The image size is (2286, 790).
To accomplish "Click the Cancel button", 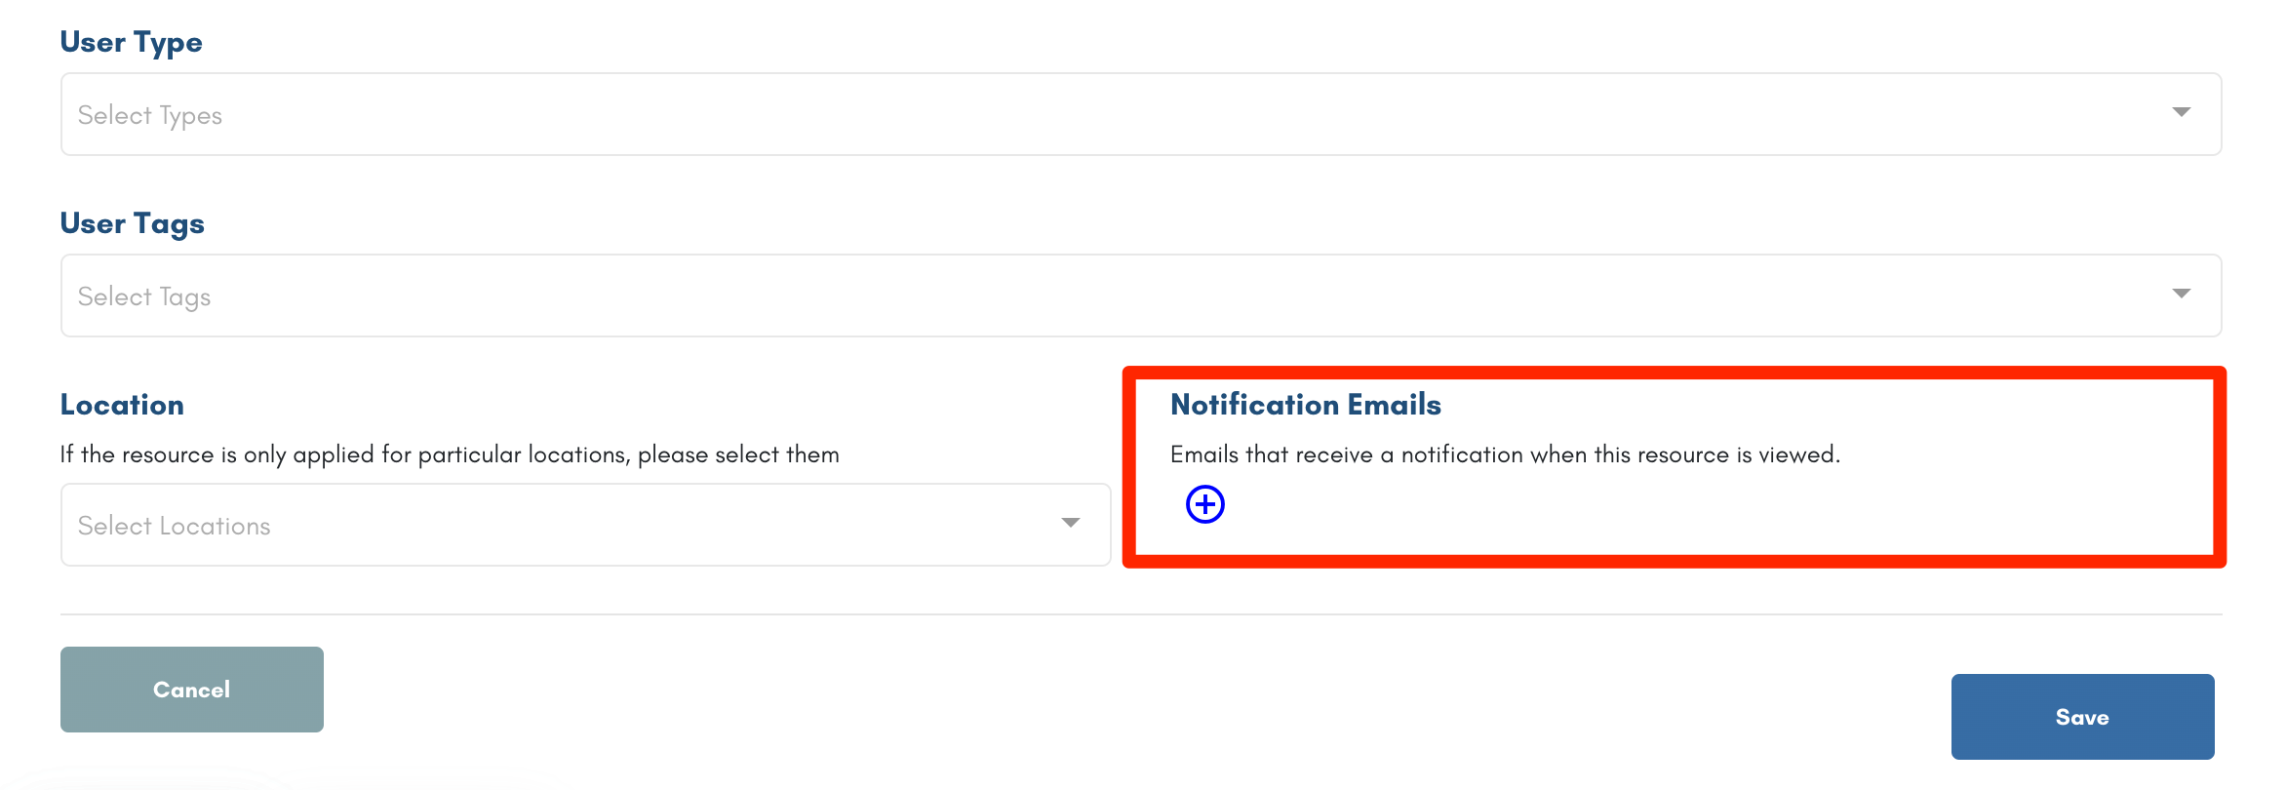I will click(x=192, y=690).
